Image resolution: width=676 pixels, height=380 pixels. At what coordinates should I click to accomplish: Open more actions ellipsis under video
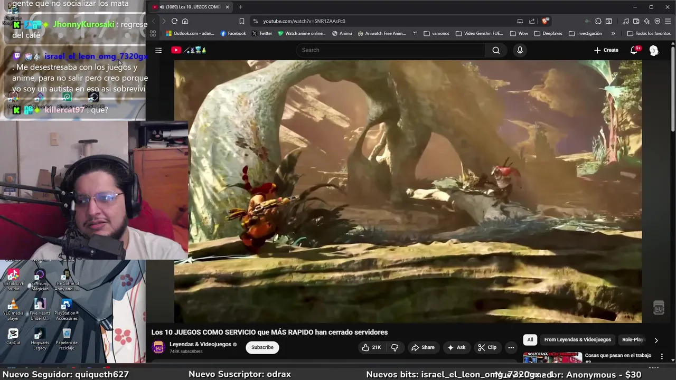511,347
